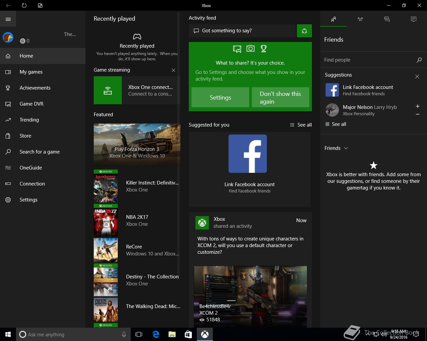The height and width of the screenshot is (341, 427).
Task: Switch to Activity alerts tab icon
Action: point(414,19)
